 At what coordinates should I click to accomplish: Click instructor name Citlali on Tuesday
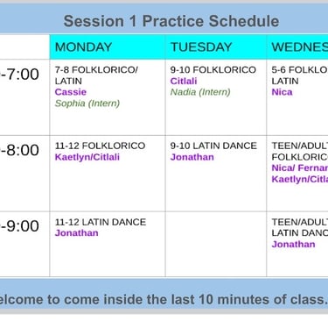coord(184,81)
